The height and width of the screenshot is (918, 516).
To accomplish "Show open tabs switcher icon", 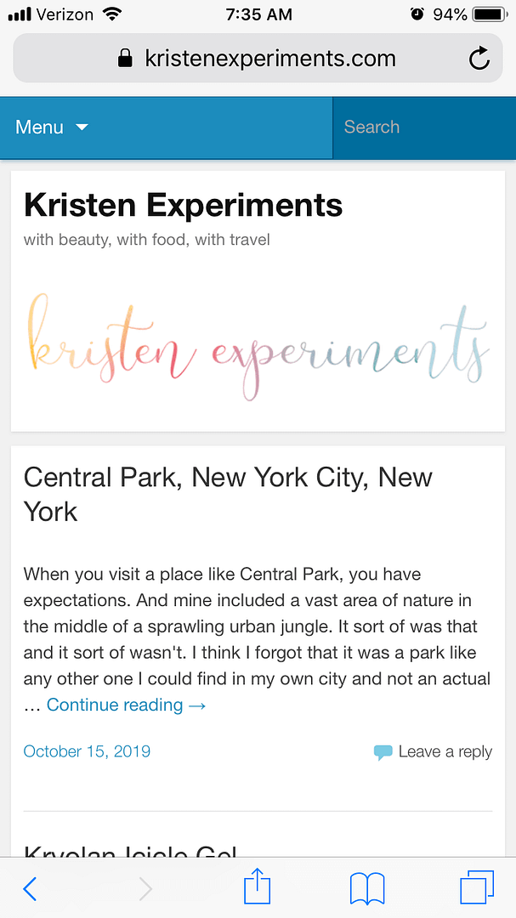I will (x=476, y=887).
